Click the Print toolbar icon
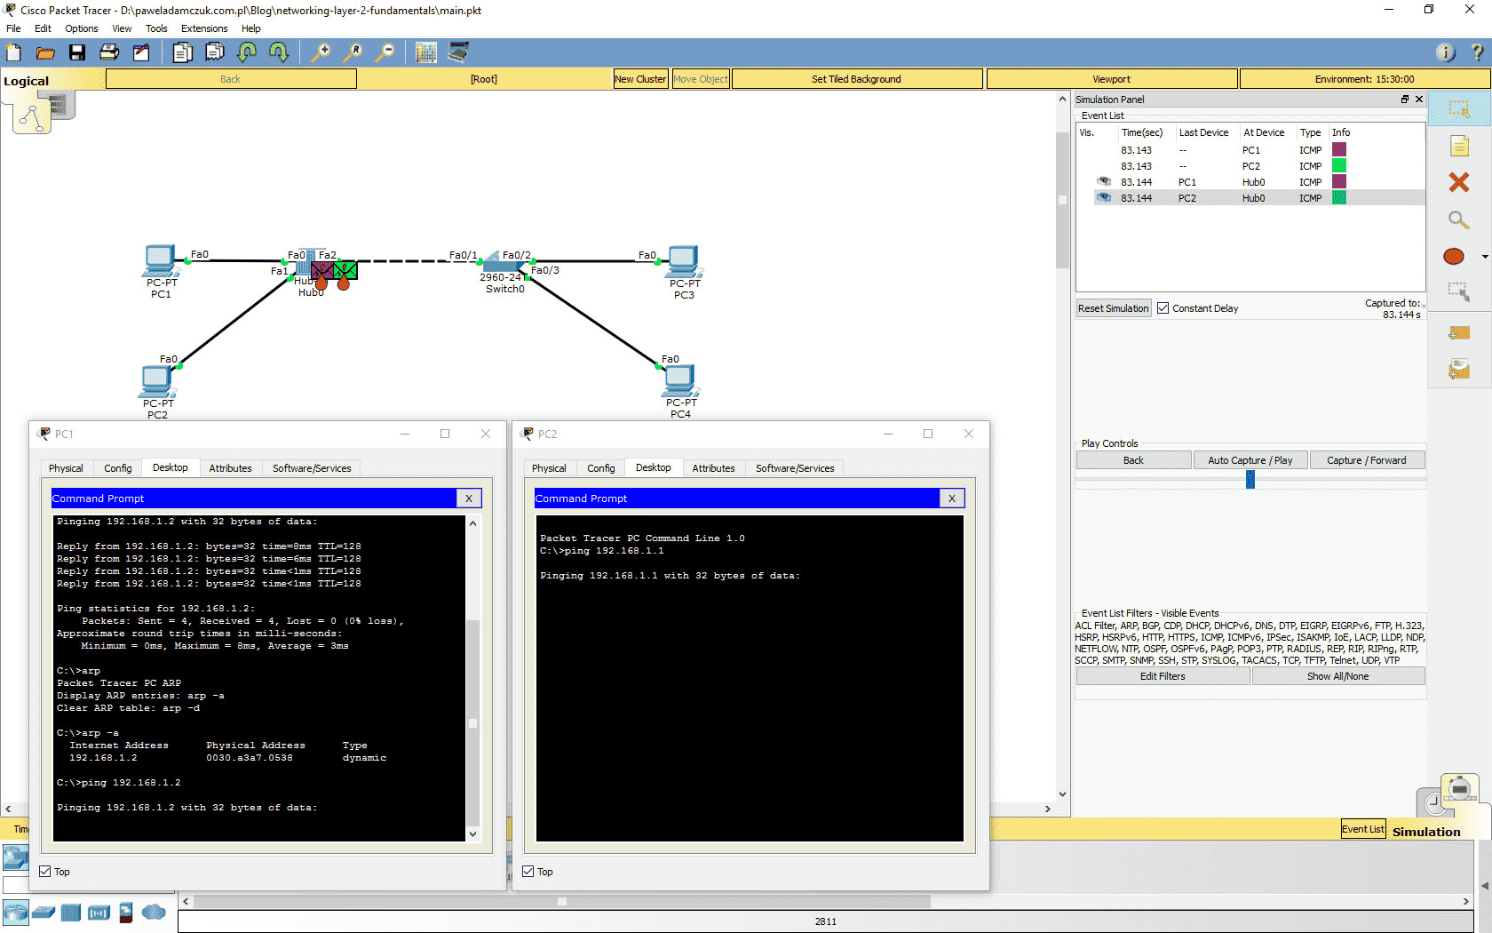This screenshot has width=1492, height=933. click(109, 53)
